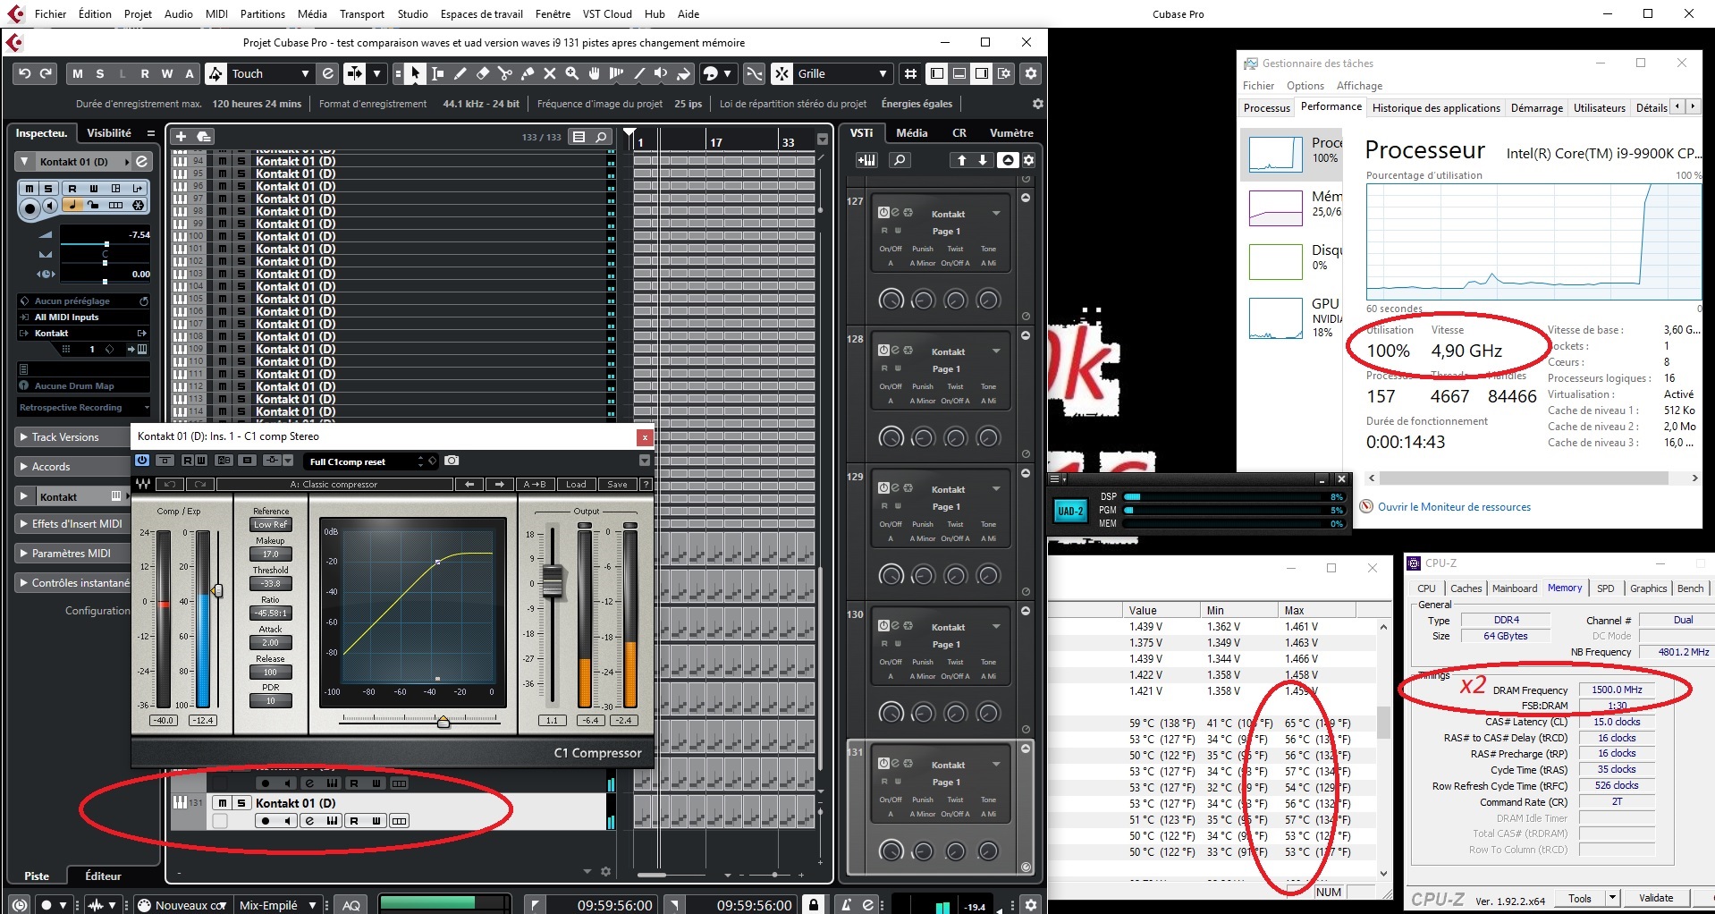The height and width of the screenshot is (914, 1715).
Task: Click Save button in C1 Compressor
Action: pyautogui.click(x=617, y=484)
